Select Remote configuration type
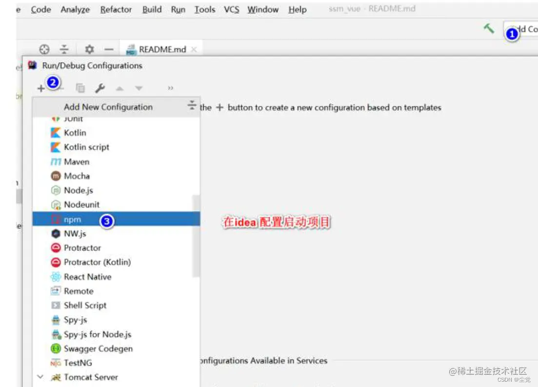 (116, 291)
